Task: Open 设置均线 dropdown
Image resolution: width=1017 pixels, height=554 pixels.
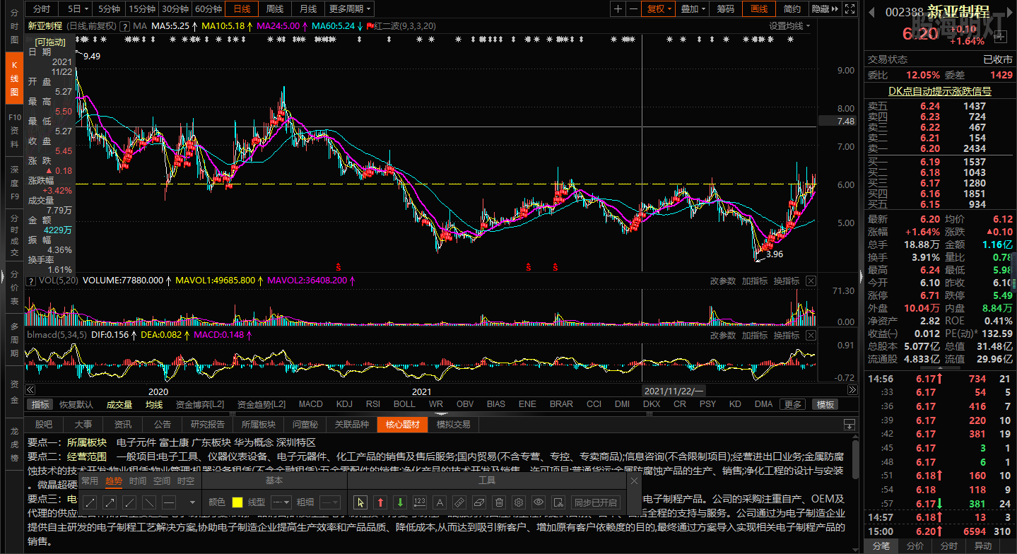Action: click(789, 26)
